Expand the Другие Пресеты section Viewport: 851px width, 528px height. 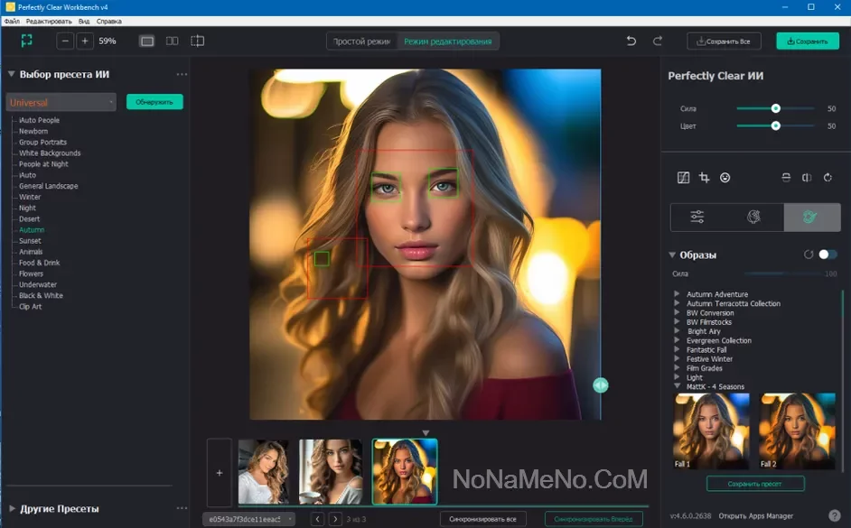pos(12,508)
